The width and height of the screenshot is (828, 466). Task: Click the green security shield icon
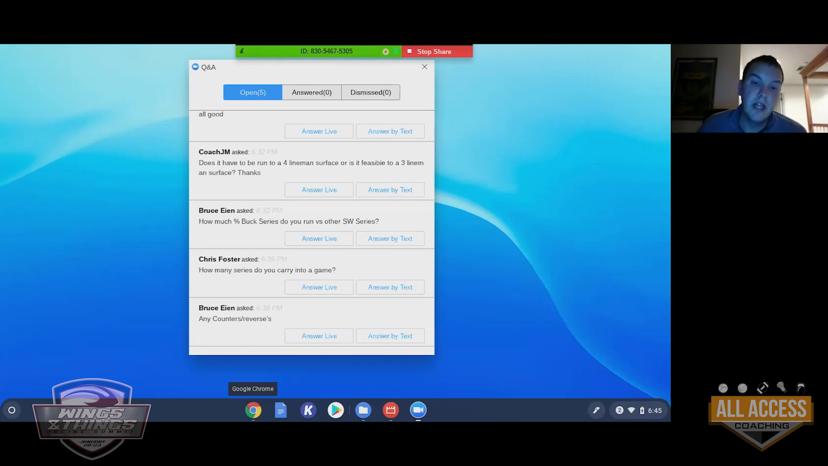coord(395,51)
